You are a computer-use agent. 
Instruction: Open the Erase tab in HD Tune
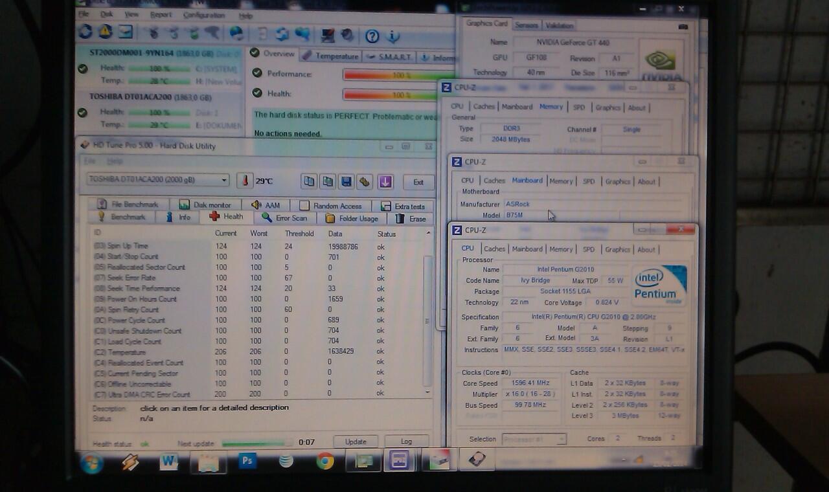coord(411,219)
